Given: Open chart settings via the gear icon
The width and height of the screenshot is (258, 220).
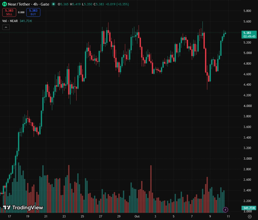Looking at the screenshot, I should point(250,216).
